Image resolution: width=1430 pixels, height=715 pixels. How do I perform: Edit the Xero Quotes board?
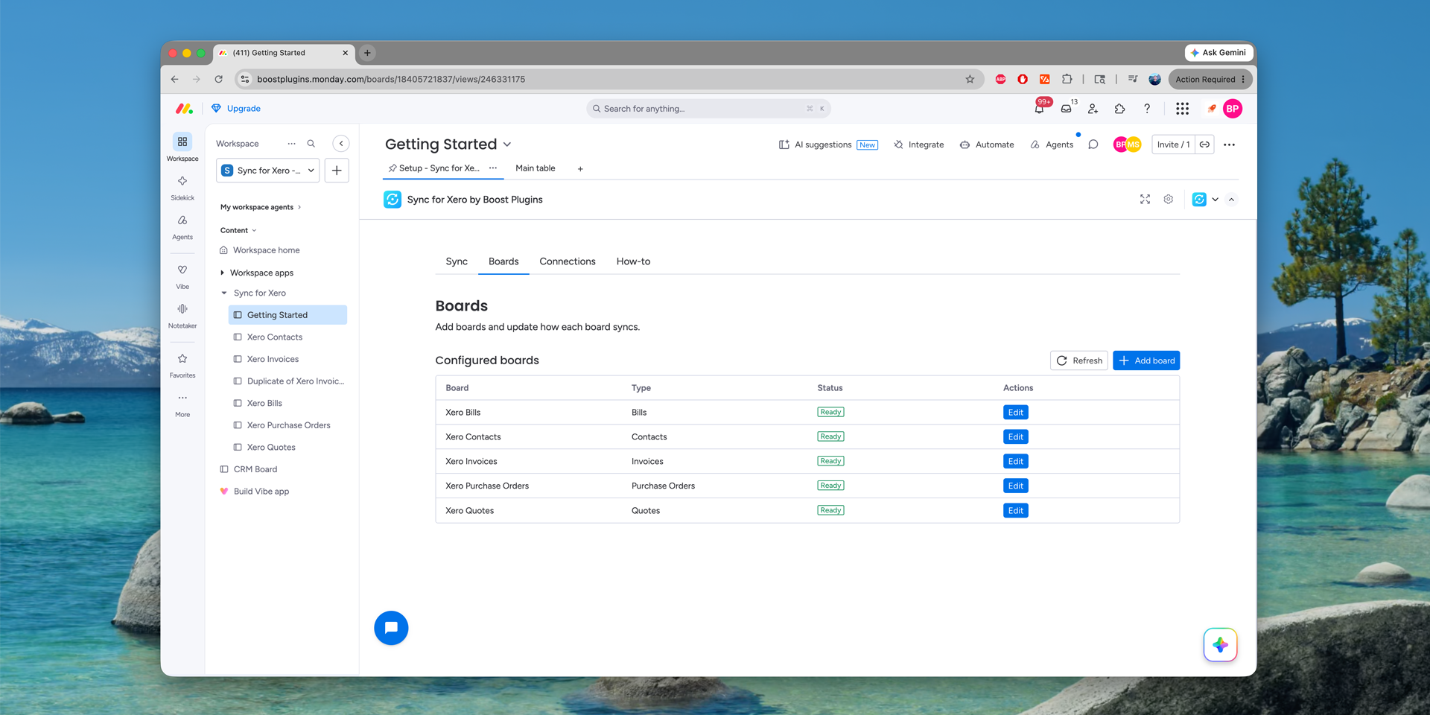click(x=1015, y=511)
